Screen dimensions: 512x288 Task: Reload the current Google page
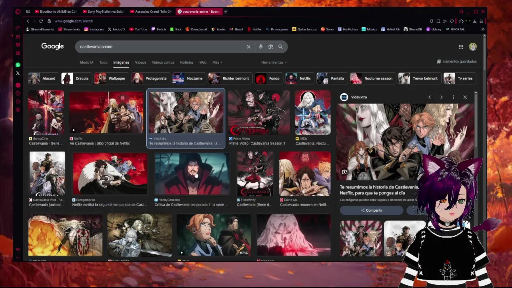[41, 21]
